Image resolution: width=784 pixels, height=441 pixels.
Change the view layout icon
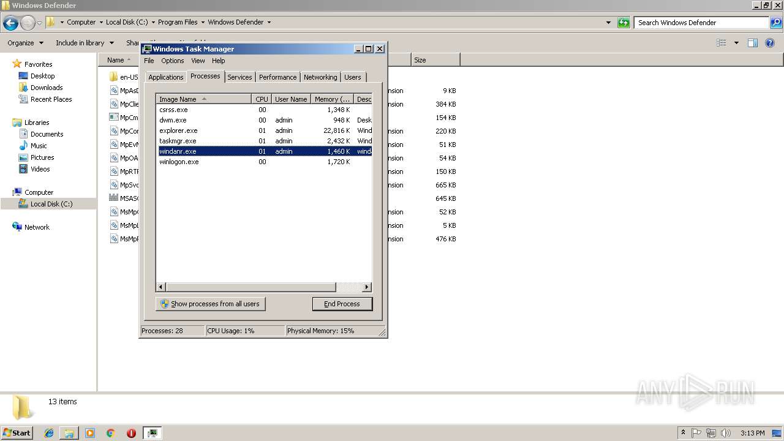[x=722, y=43]
